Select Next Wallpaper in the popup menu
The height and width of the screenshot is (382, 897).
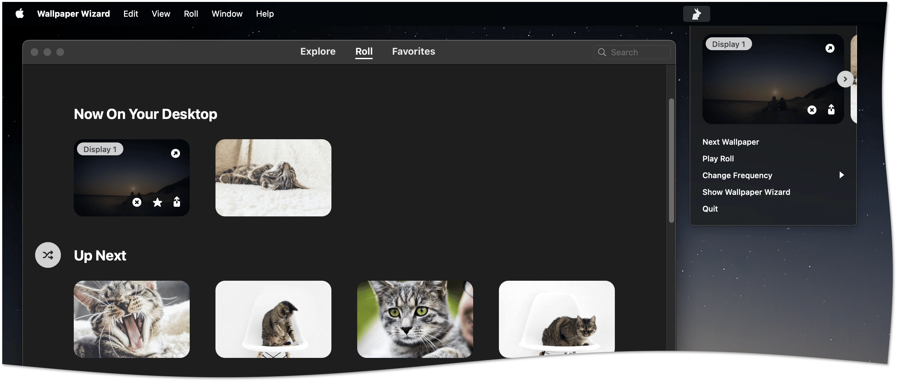tap(730, 142)
